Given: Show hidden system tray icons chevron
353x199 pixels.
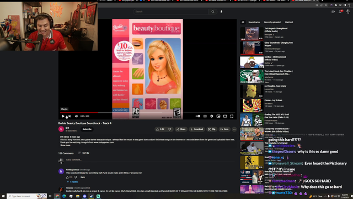Looking at the screenshot, I should tap(325, 196).
